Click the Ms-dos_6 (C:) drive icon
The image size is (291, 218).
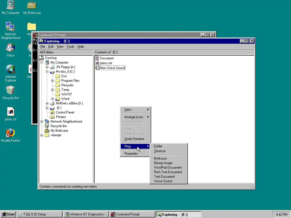point(53,72)
